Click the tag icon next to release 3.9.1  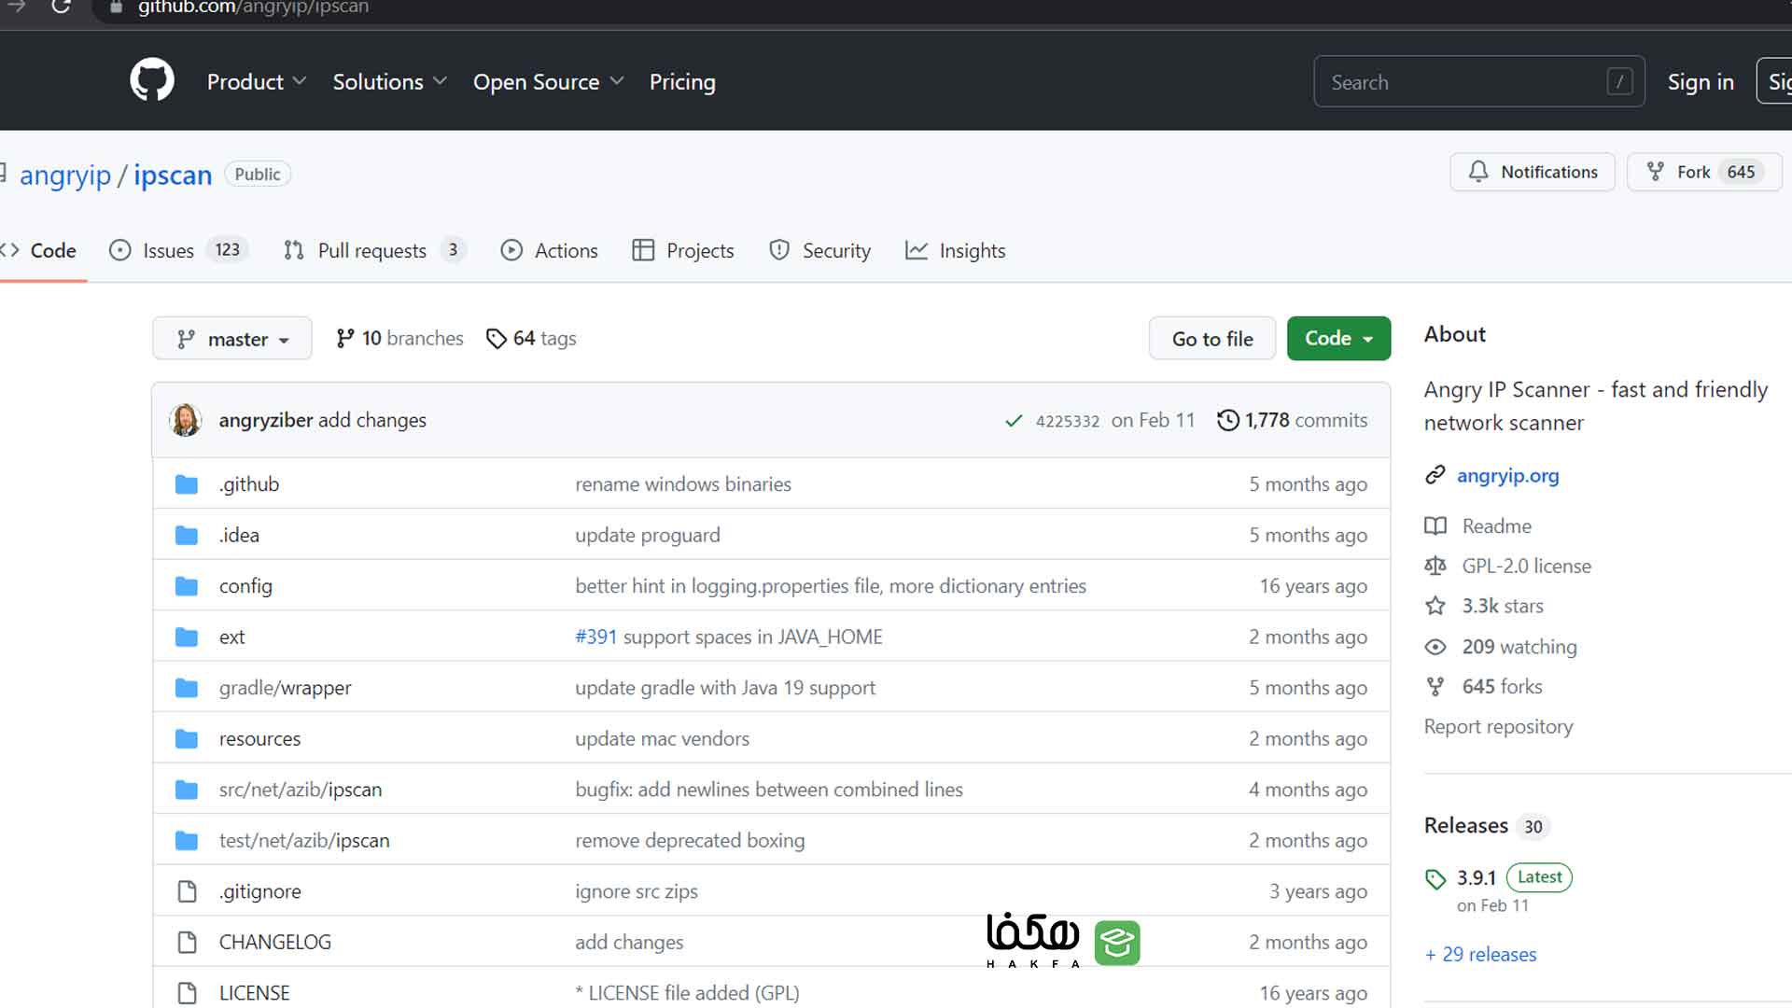pyautogui.click(x=1435, y=878)
